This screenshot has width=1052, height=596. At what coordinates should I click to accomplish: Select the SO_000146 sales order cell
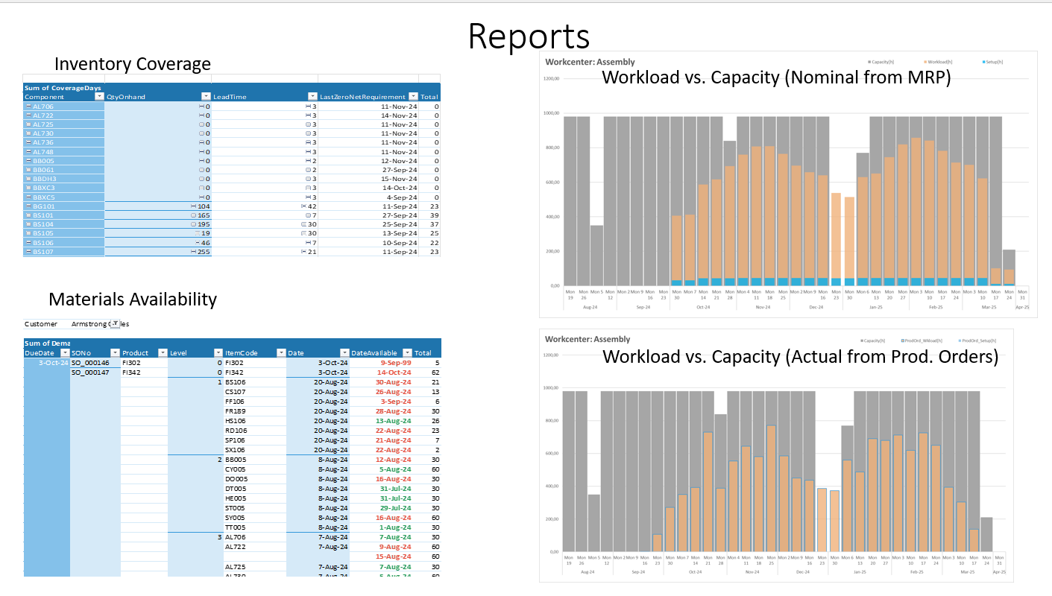(90, 363)
